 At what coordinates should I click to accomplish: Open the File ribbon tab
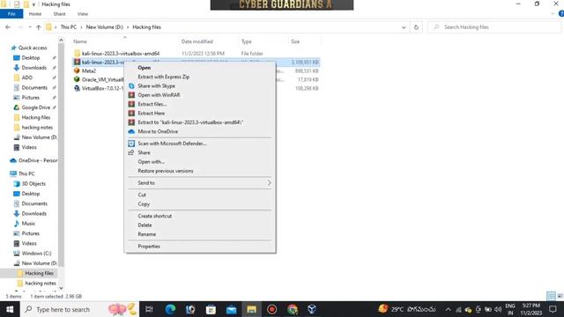[x=11, y=14]
